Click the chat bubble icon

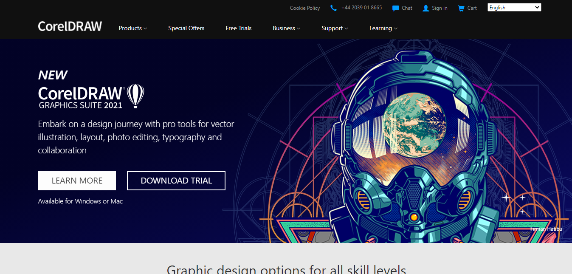pyautogui.click(x=395, y=8)
